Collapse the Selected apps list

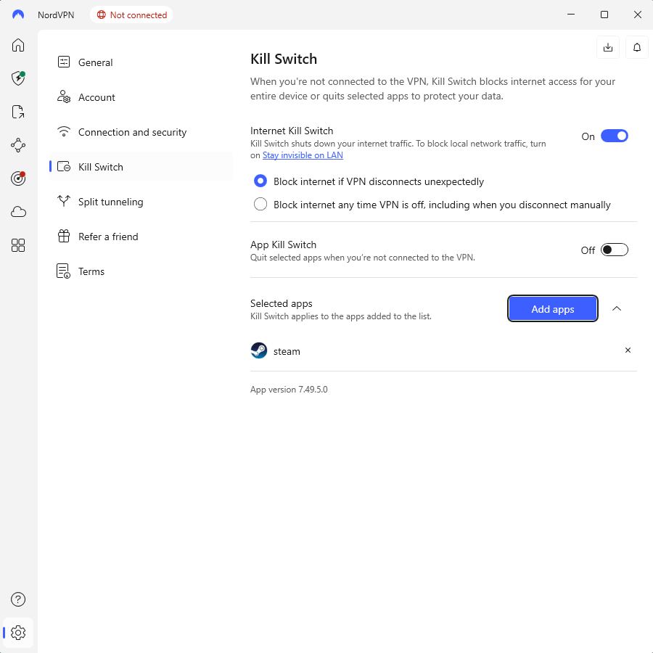tap(617, 308)
